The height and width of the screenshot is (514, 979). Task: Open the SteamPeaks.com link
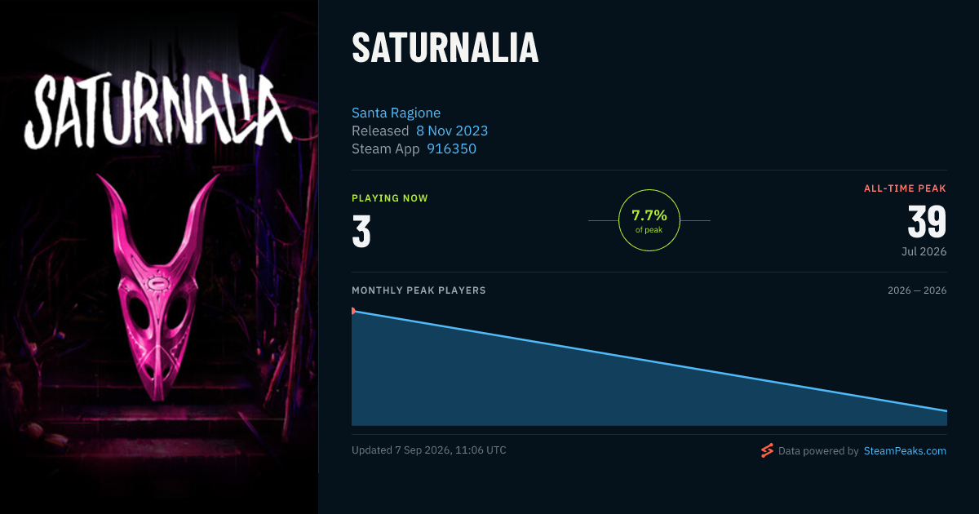(x=905, y=450)
